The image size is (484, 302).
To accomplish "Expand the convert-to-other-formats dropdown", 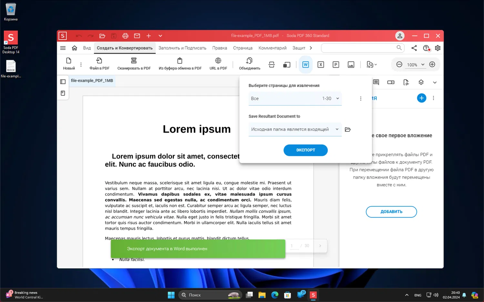I will 372,64.
